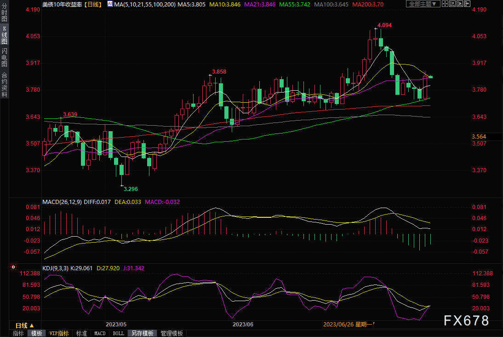The image size is (503, 337).
Task: Open the VIP指标 tab
Action: point(59,333)
